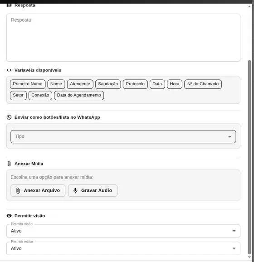
Task: Click the paperclip icon next to Anexar Mídia
Action: 9,164
